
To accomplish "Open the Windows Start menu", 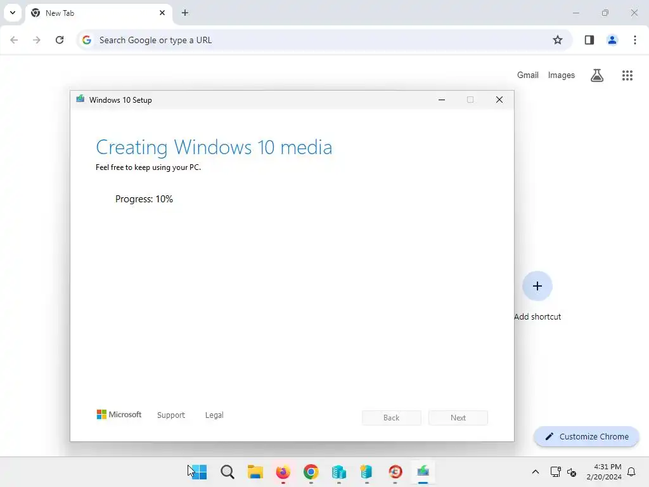I will (198, 472).
